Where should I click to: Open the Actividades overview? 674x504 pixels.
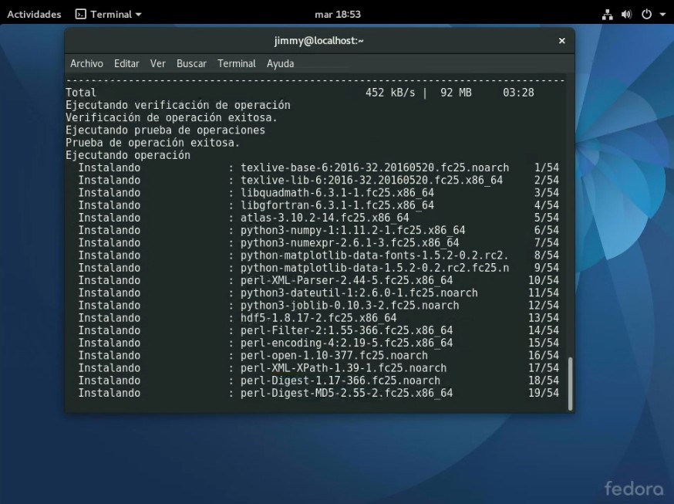click(x=34, y=14)
